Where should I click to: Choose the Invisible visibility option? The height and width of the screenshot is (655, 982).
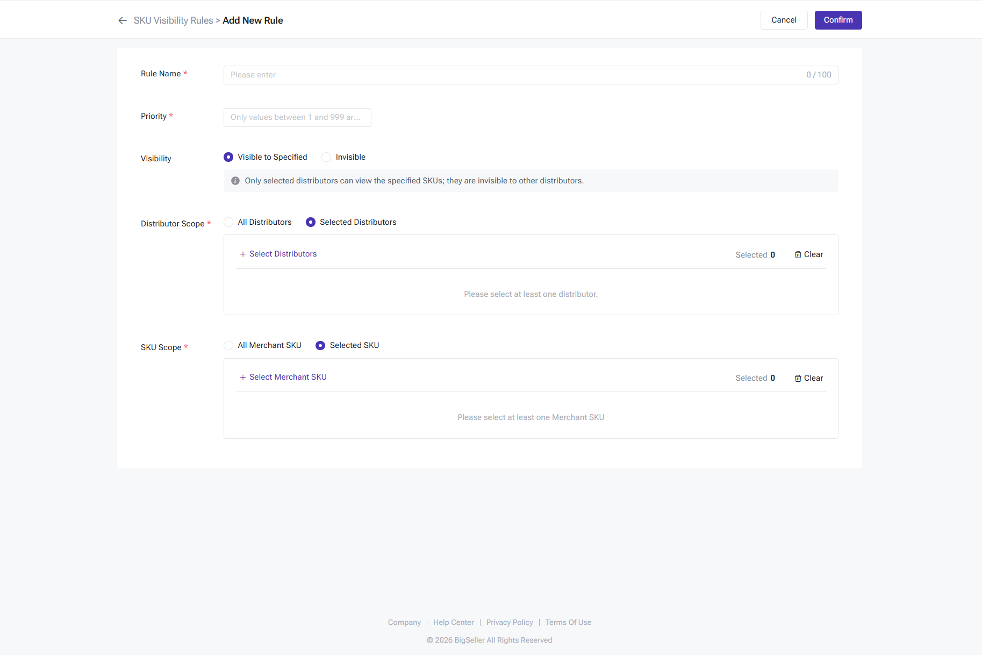pyautogui.click(x=326, y=157)
